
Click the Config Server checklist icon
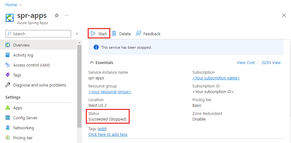point(8,118)
